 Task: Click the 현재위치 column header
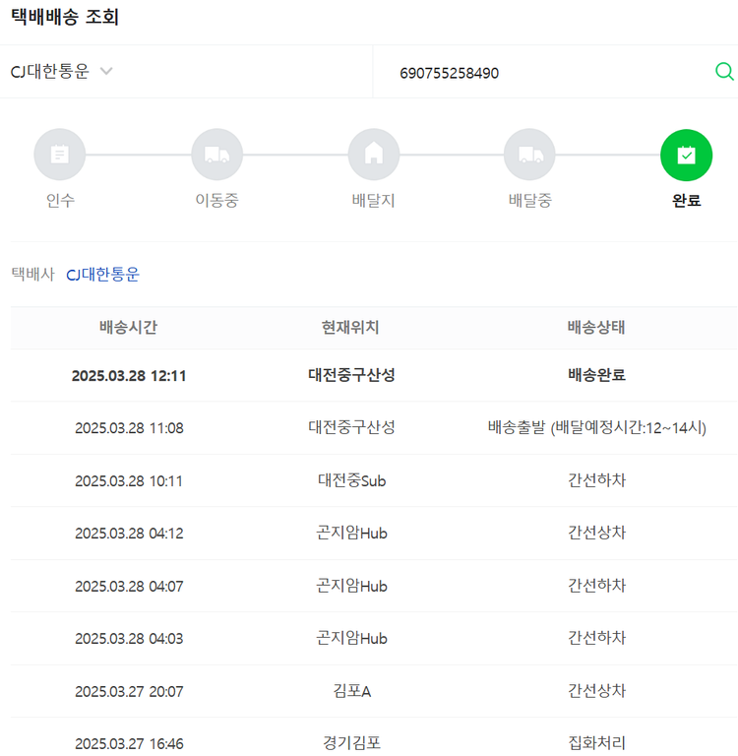click(x=350, y=328)
